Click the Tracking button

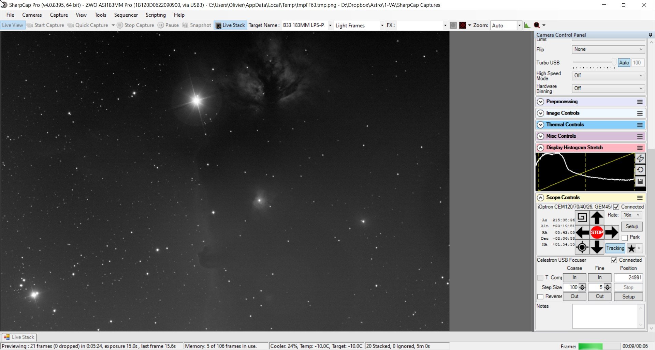[615, 248]
